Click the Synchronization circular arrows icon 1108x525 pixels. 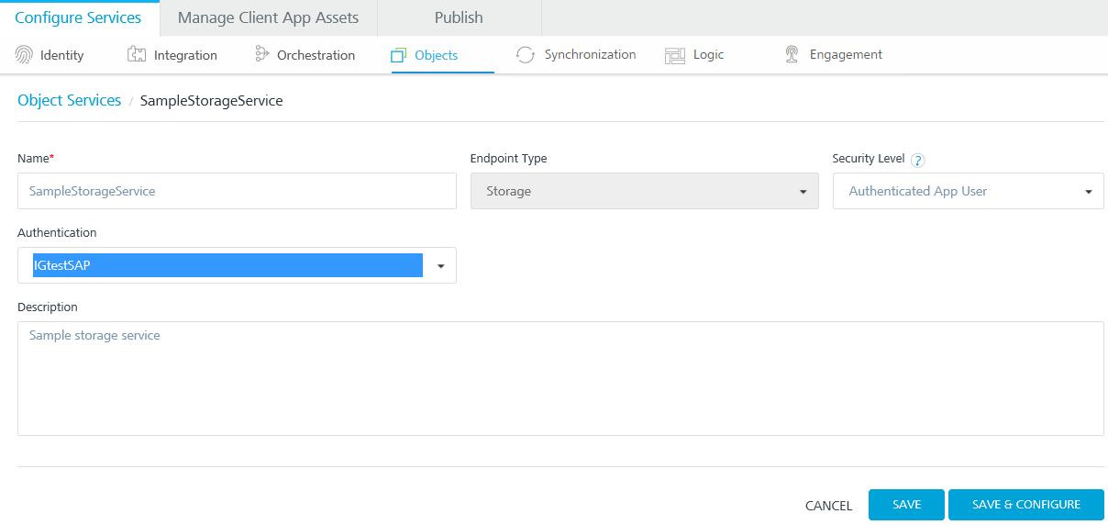tap(526, 55)
